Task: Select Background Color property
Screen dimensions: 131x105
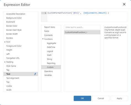Action: [21, 18]
